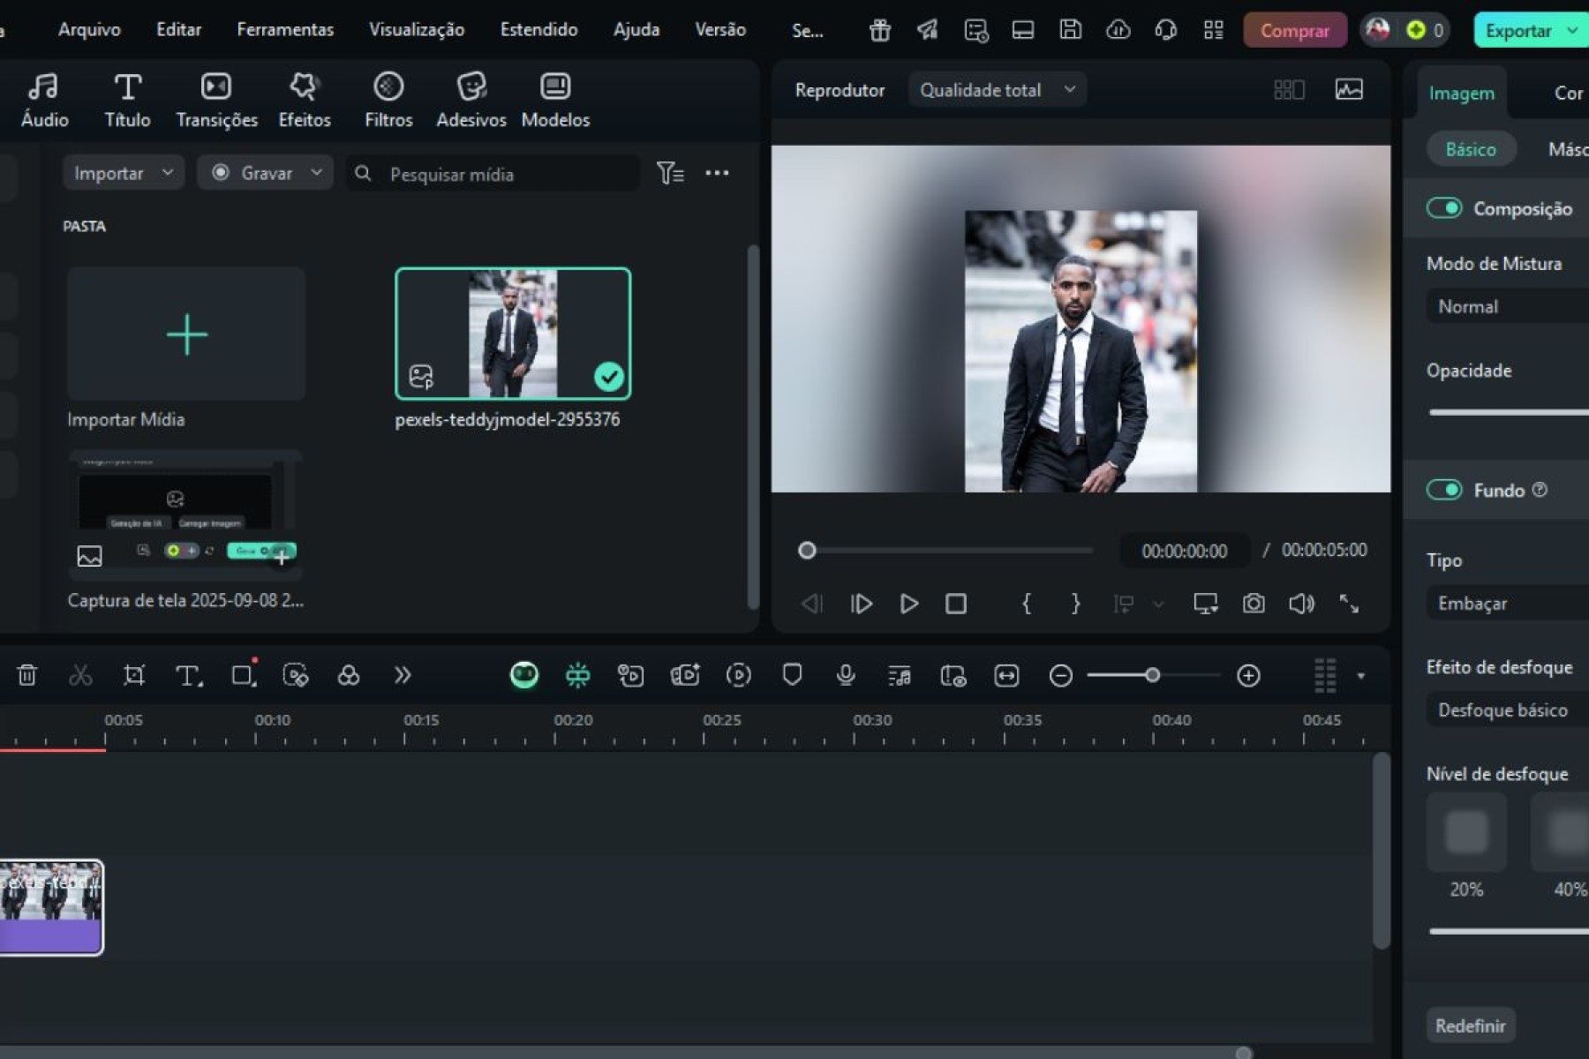Image resolution: width=1589 pixels, height=1059 pixels.
Task: Open the gift box icon in top bar
Action: click(x=879, y=31)
